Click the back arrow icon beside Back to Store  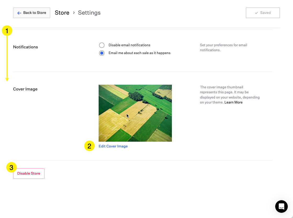coord(19,13)
